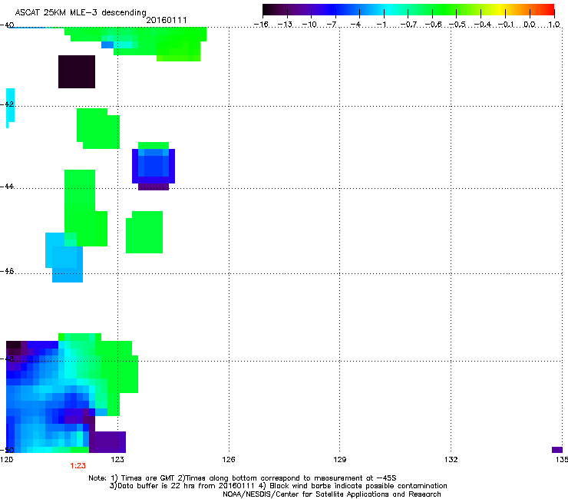Click the -16 colorbar tick label
The width and height of the screenshot is (568, 499).
(x=261, y=25)
